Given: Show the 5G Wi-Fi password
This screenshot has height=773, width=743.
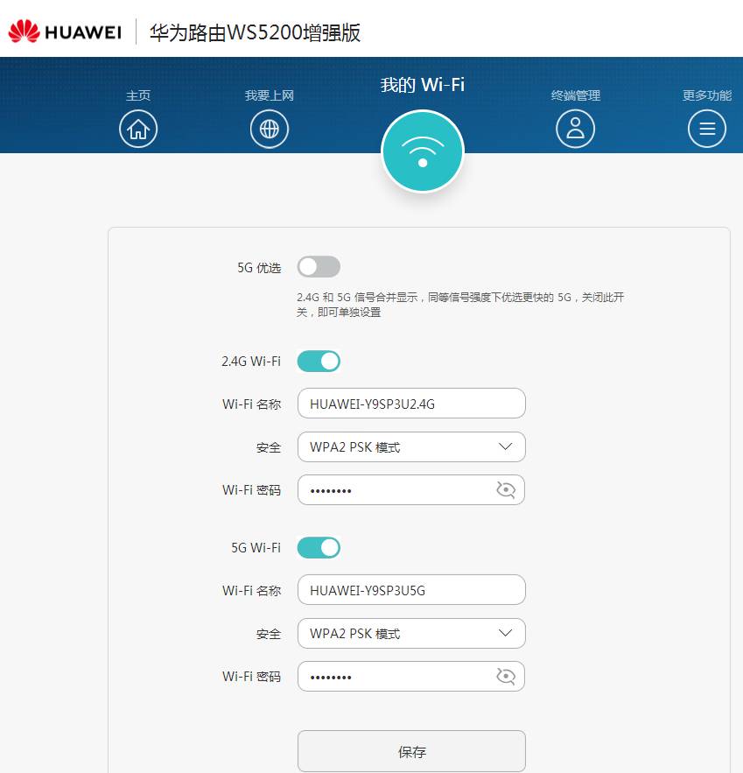Looking at the screenshot, I should pyautogui.click(x=506, y=677).
